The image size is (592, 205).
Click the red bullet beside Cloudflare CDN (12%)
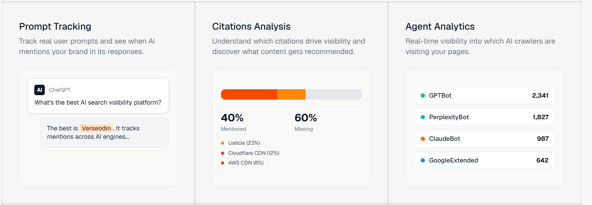[222, 153]
